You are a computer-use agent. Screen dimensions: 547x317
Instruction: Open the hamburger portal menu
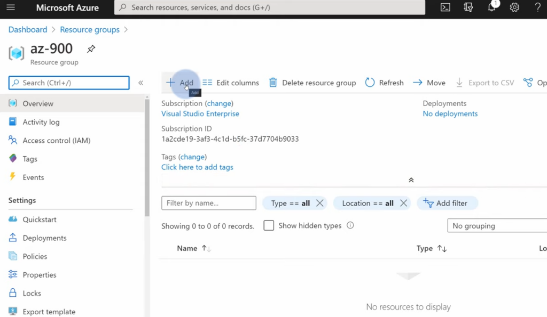[11, 7]
